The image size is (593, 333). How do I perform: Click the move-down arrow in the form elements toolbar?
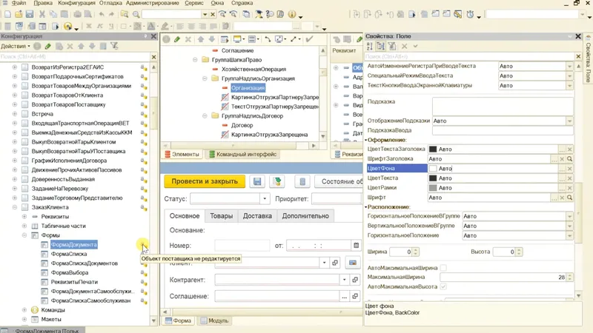pyautogui.click(x=212, y=39)
